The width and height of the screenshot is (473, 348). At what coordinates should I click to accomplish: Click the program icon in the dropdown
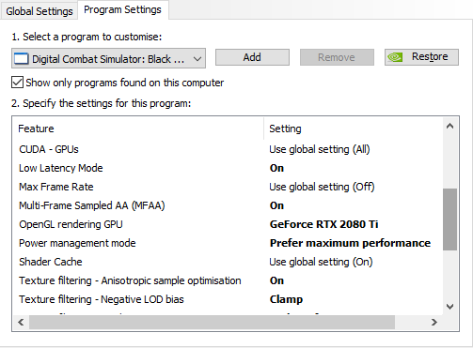22,58
